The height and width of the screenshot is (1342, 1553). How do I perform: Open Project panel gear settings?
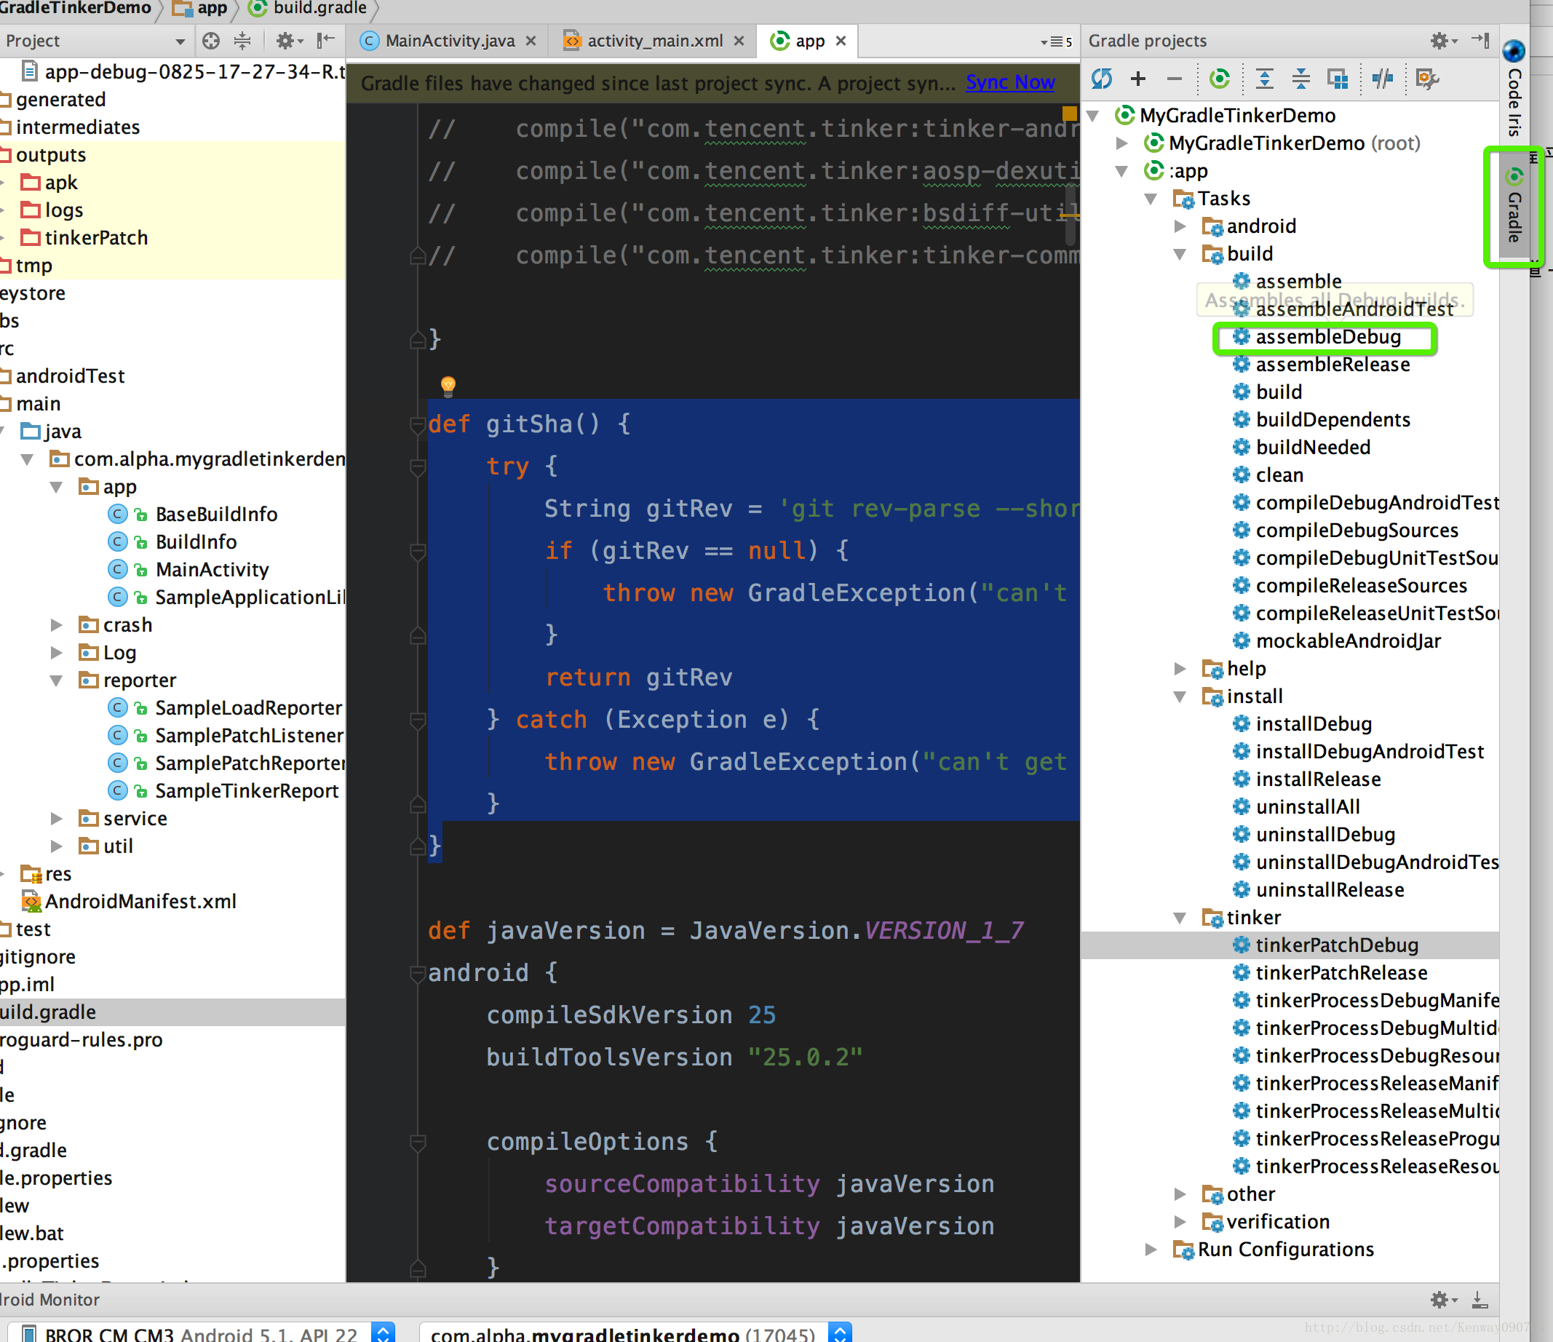coord(289,41)
